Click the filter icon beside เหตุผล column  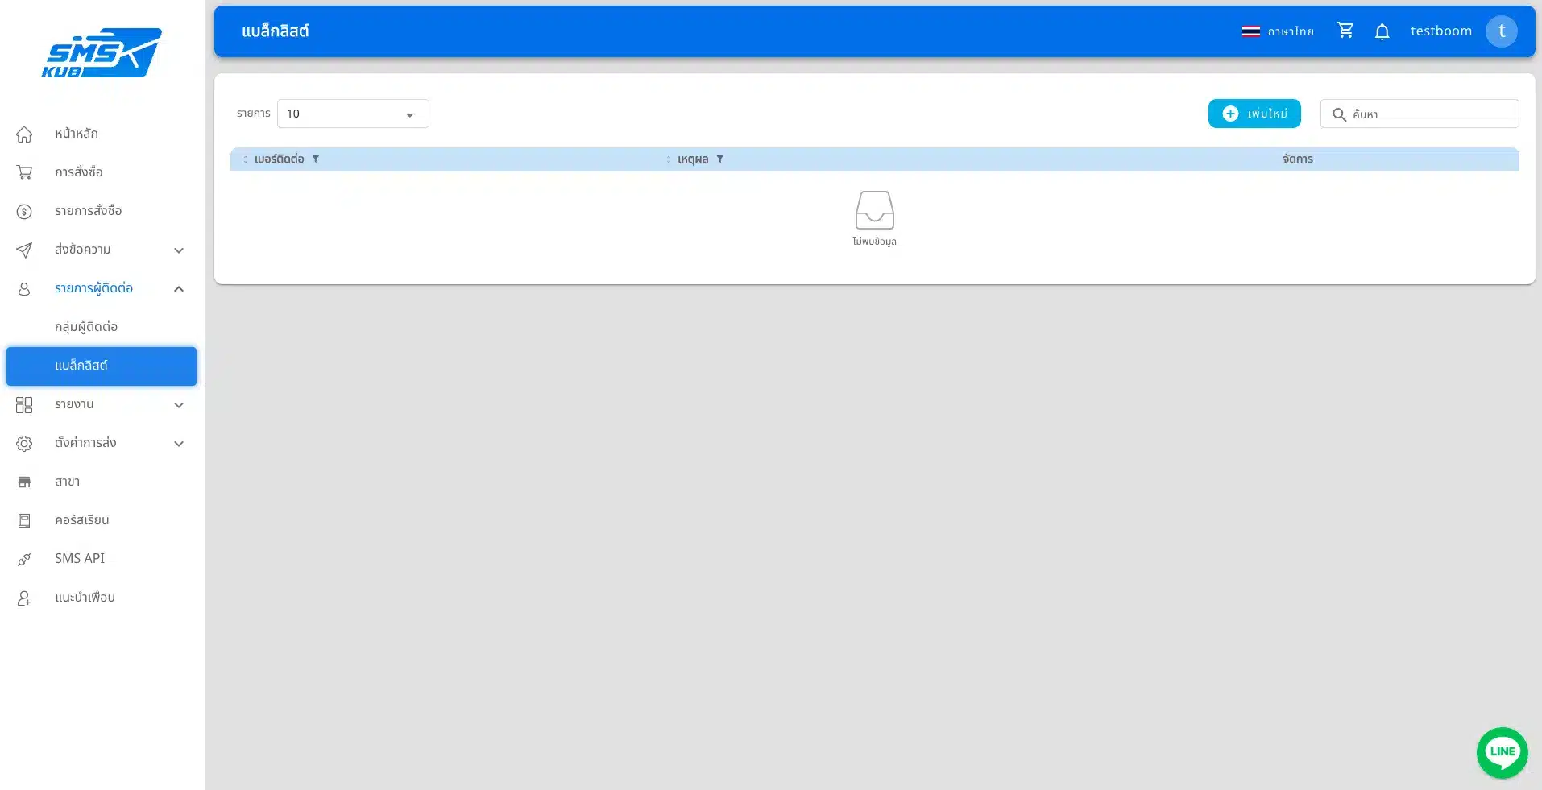coord(720,159)
